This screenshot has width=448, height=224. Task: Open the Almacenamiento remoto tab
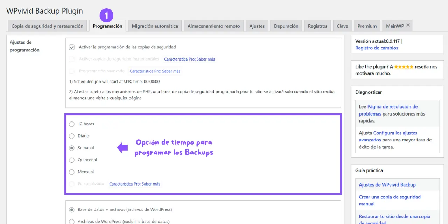pos(214,26)
